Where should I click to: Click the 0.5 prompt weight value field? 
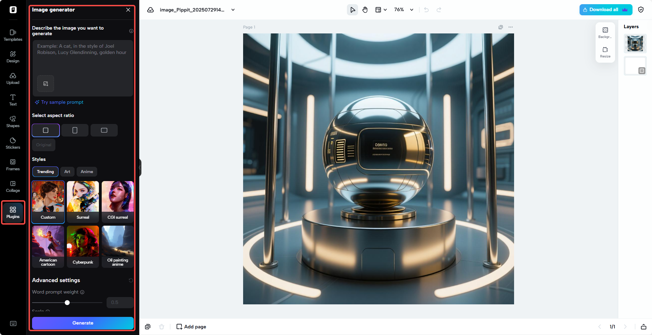tap(120, 302)
